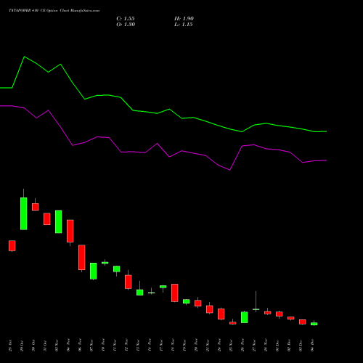Click the red candle for 18 Nov
The height and width of the screenshot is (363, 363).
[175, 293]
